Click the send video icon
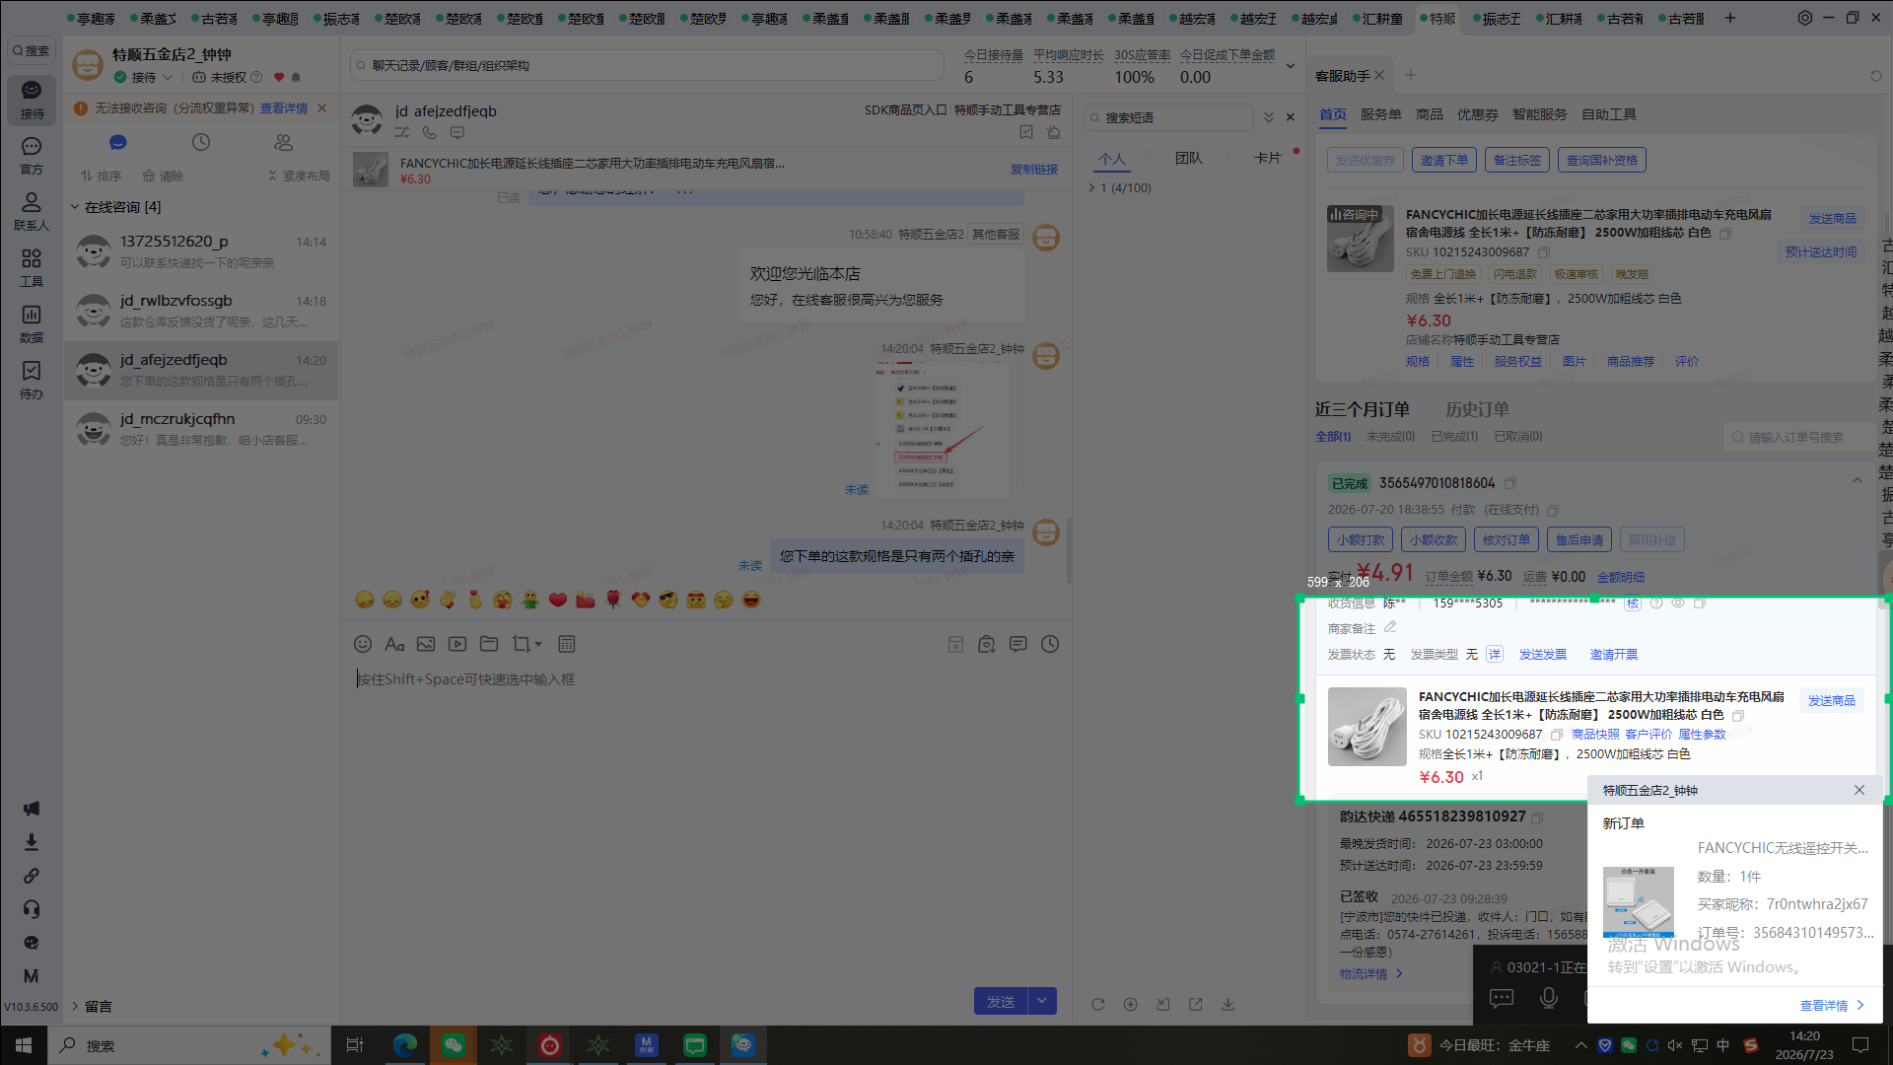This screenshot has height=1065, width=1893. pos(457,644)
